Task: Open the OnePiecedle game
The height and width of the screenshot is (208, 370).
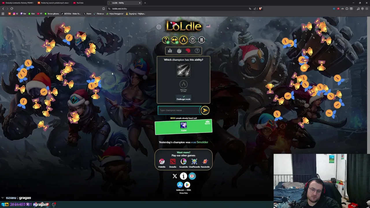Action: click(x=194, y=163)
